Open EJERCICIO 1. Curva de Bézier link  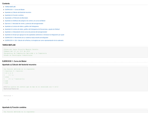pyautogui.click(x=15, y=9)
